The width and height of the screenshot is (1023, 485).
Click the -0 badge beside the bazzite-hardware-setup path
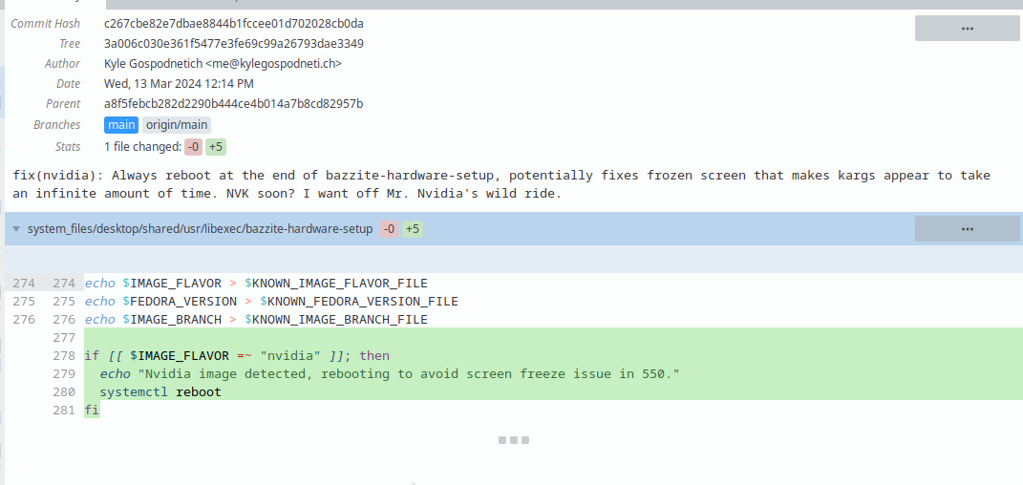click(x=390, y=229)
